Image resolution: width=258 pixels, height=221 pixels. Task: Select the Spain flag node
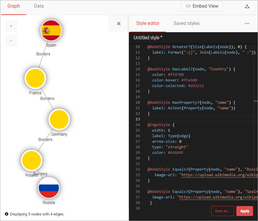pyautogui.click(x=51, y=30)
